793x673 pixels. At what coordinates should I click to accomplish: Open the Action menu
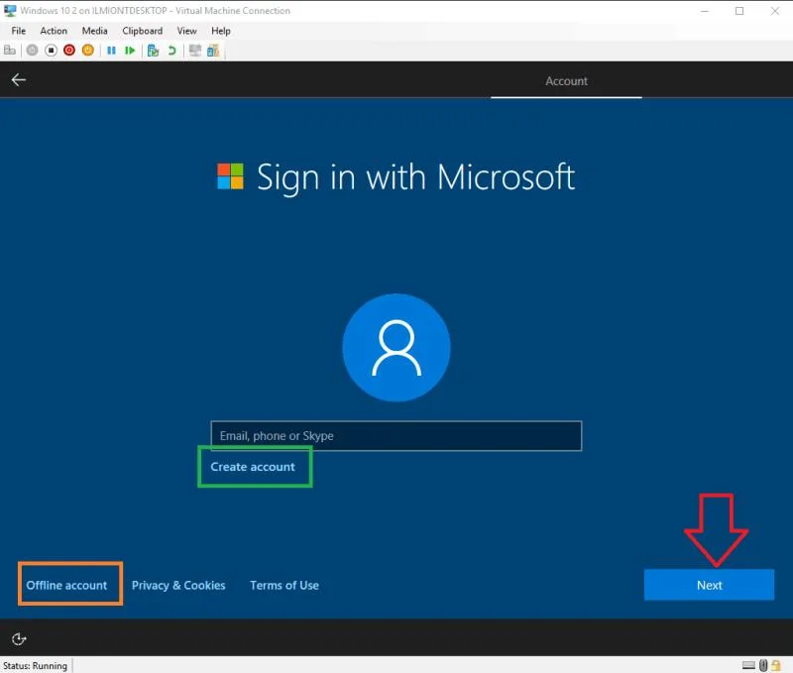(54, 31)
